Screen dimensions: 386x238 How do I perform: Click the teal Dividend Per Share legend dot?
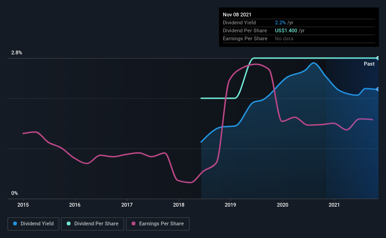click(x=69, y=223)
